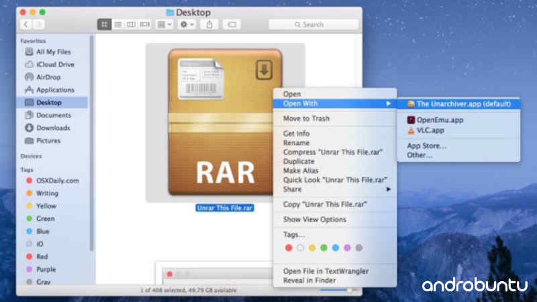The height and width of the screenshot is (302, 537).
Task: Select All My Files in sidebar
Action: [x=53, y=52]
